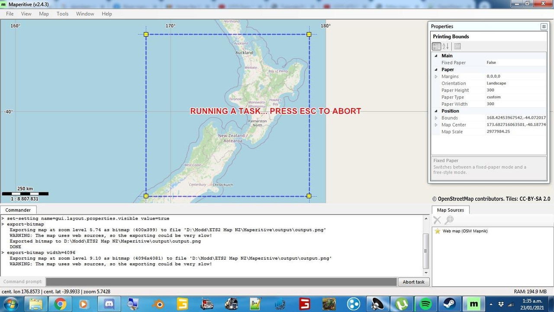
Task: Select the Map Sources tab
Action: click(451, 210)
